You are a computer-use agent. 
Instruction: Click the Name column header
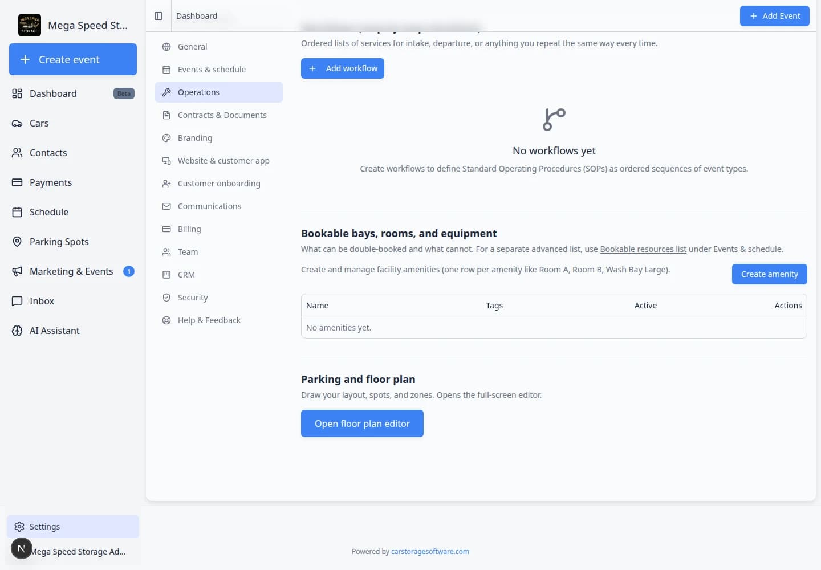[318, 306]
